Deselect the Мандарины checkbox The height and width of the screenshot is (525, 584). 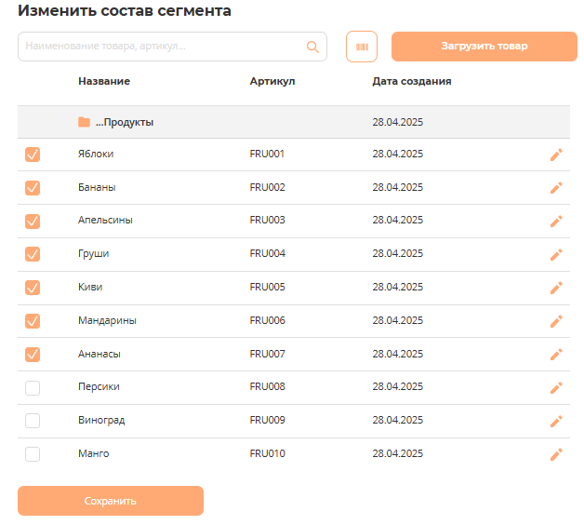(33, 321)
